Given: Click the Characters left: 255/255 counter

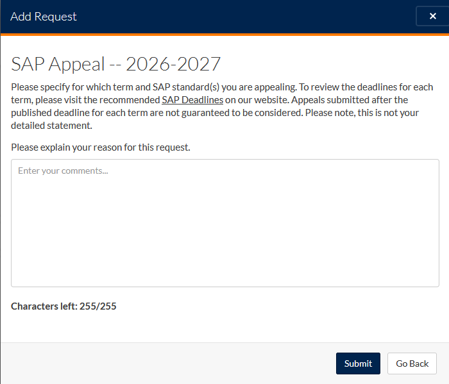Looking at the screenshot, I should (64, 306).
